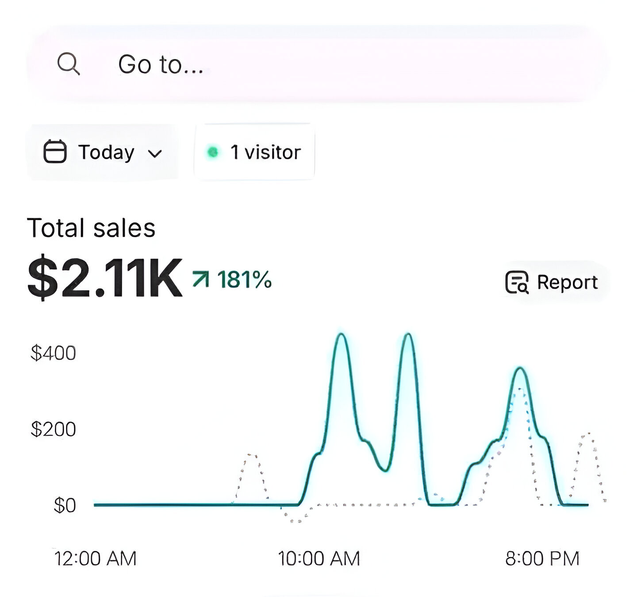Click the $2.11K total sales amount
Image resolution: width=637 pixels, height=597 pixels.
pyautogui.click(x=104, y=278)
